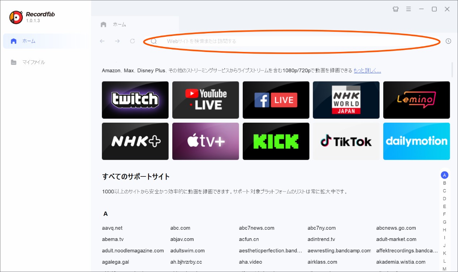458x272 pixels.
Task: Open the Twitch tile
Action: (x=135, y=100)
